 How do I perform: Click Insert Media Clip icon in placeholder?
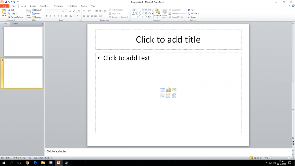(174, 96)
